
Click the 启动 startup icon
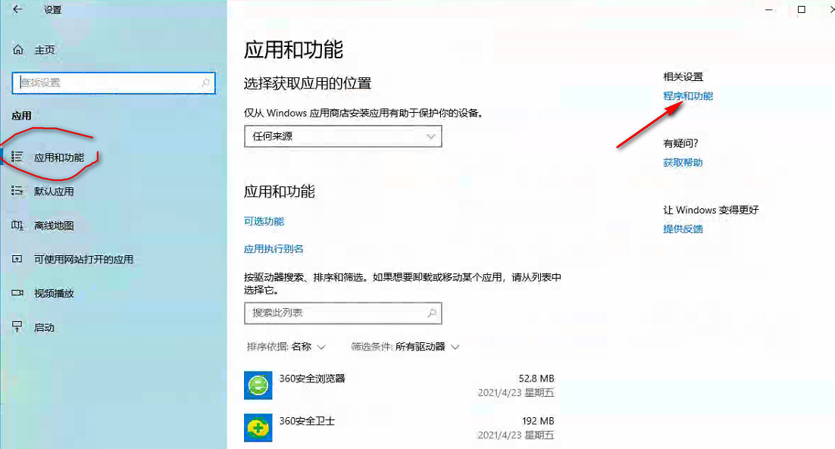pos(17,326)
